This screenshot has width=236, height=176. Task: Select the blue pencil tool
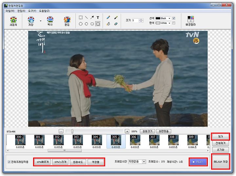[108, 17]
